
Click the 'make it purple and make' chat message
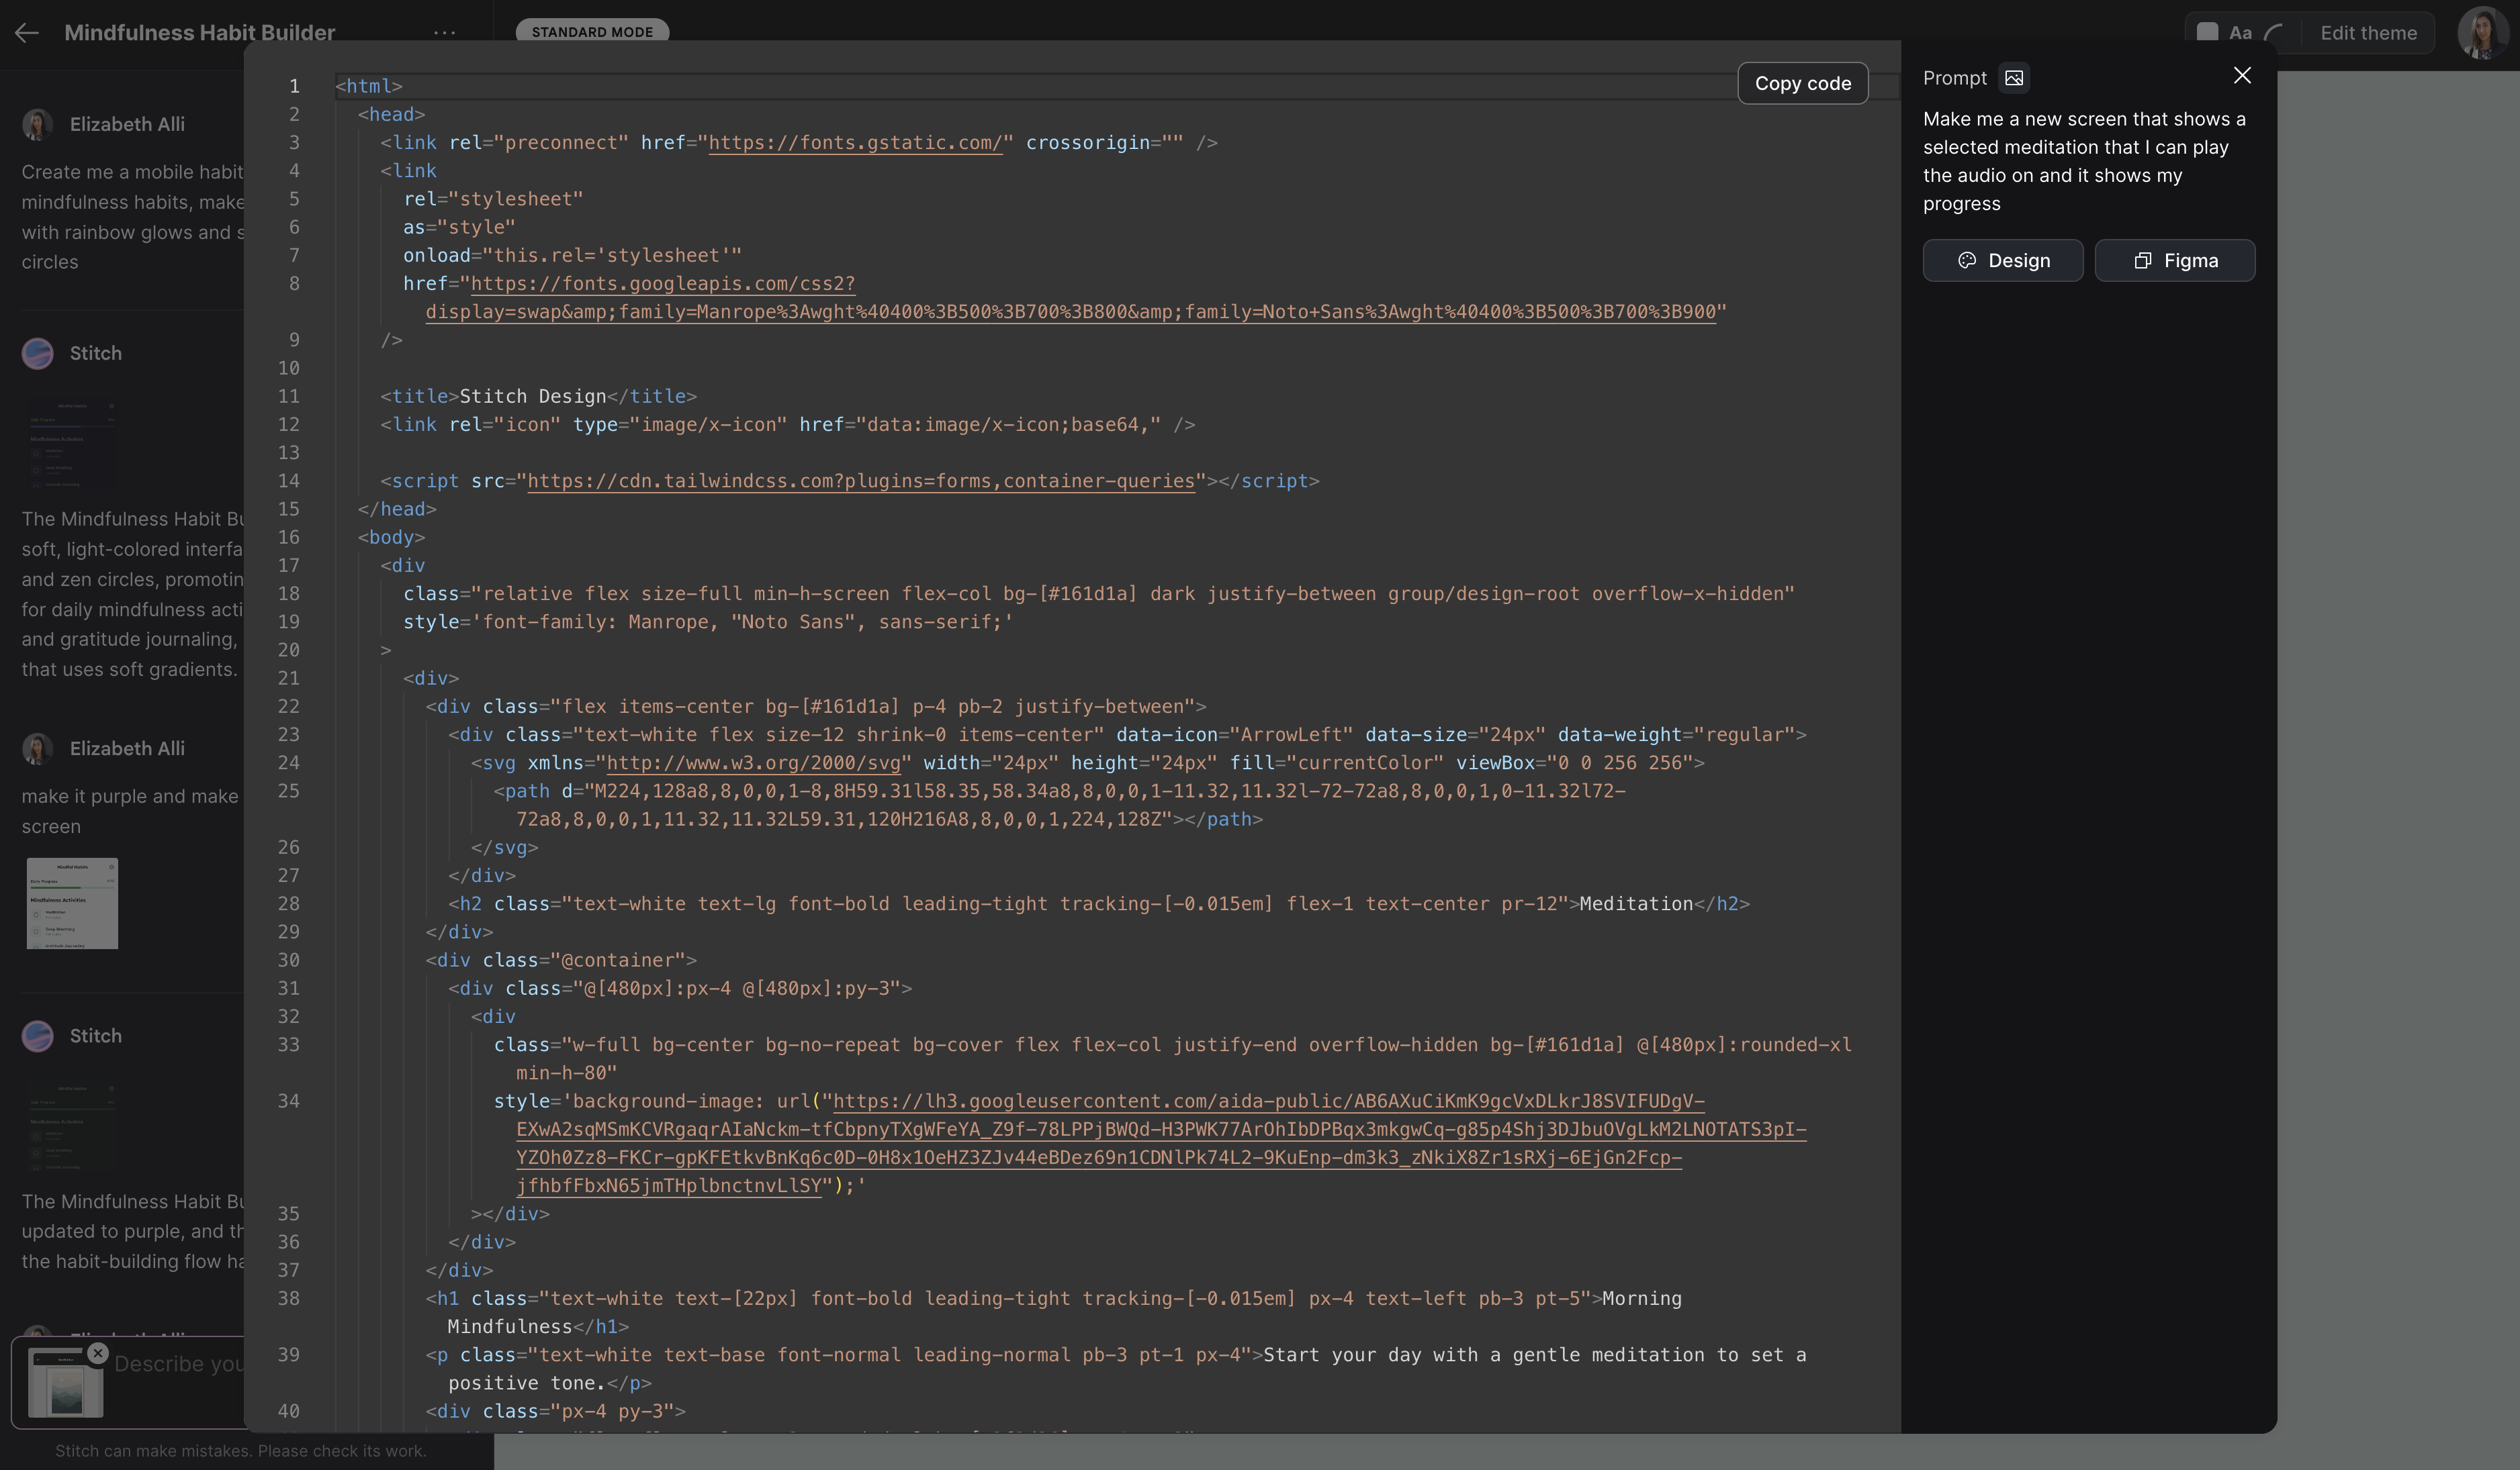tap(130, 812)
